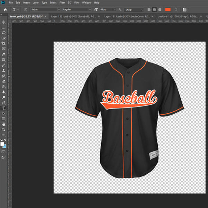Image resolution: width=208 pixels, height=208 pixels.
Task: Click the Home button in options bar
Action: click(5, 10)
